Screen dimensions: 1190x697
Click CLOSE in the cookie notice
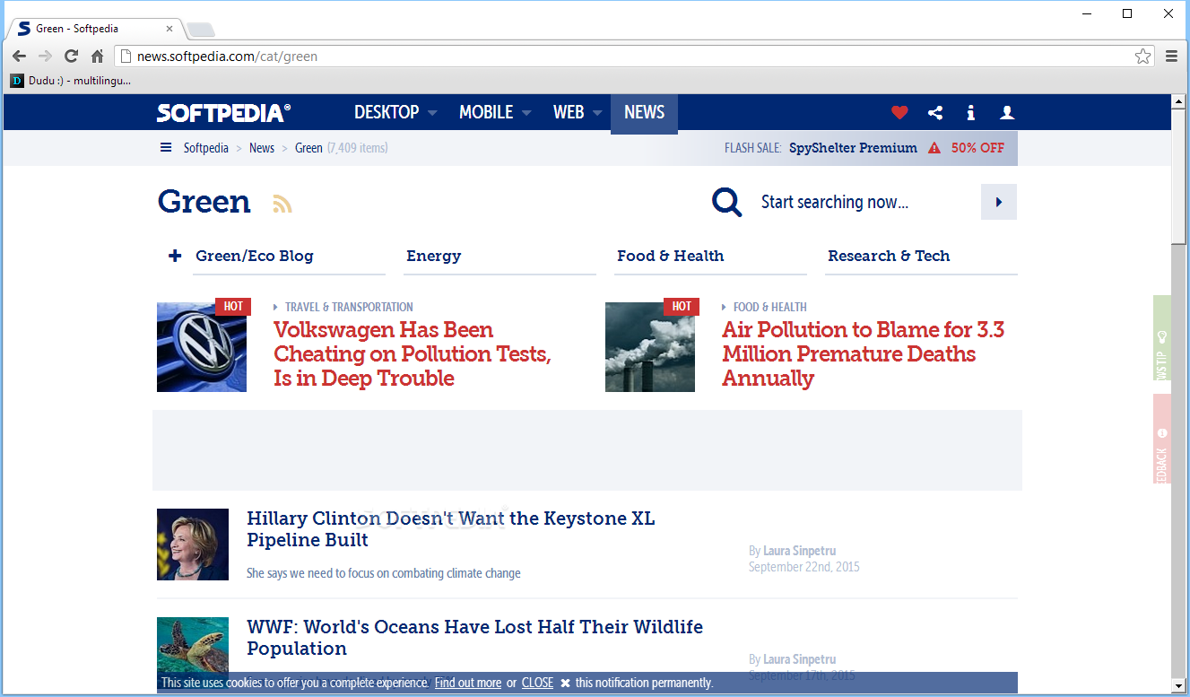point(537,683)
